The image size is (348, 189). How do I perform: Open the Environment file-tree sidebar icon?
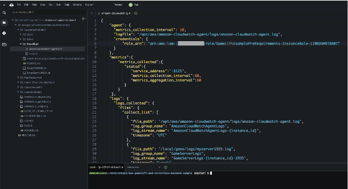coord(4,23)
